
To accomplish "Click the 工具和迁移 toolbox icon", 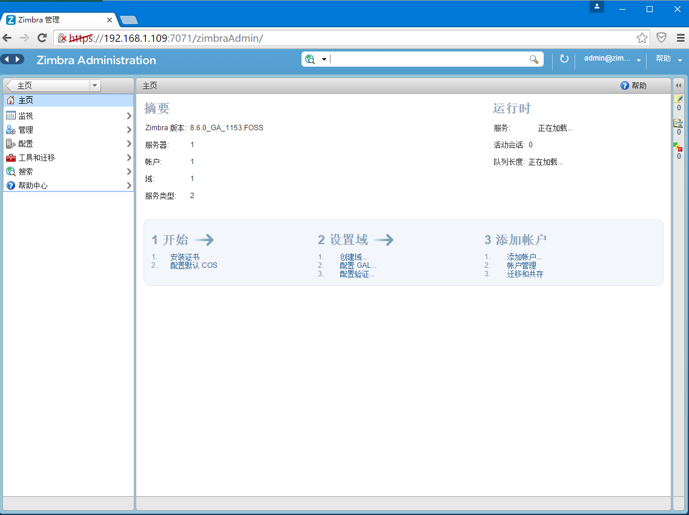I will tap(10, 158).
